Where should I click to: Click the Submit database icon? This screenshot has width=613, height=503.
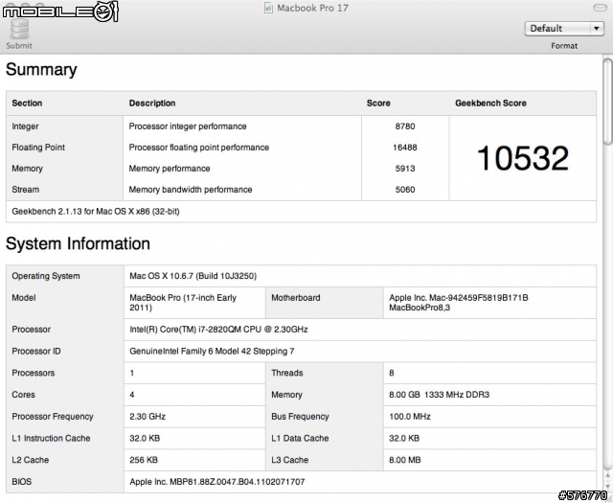[19, 29]
